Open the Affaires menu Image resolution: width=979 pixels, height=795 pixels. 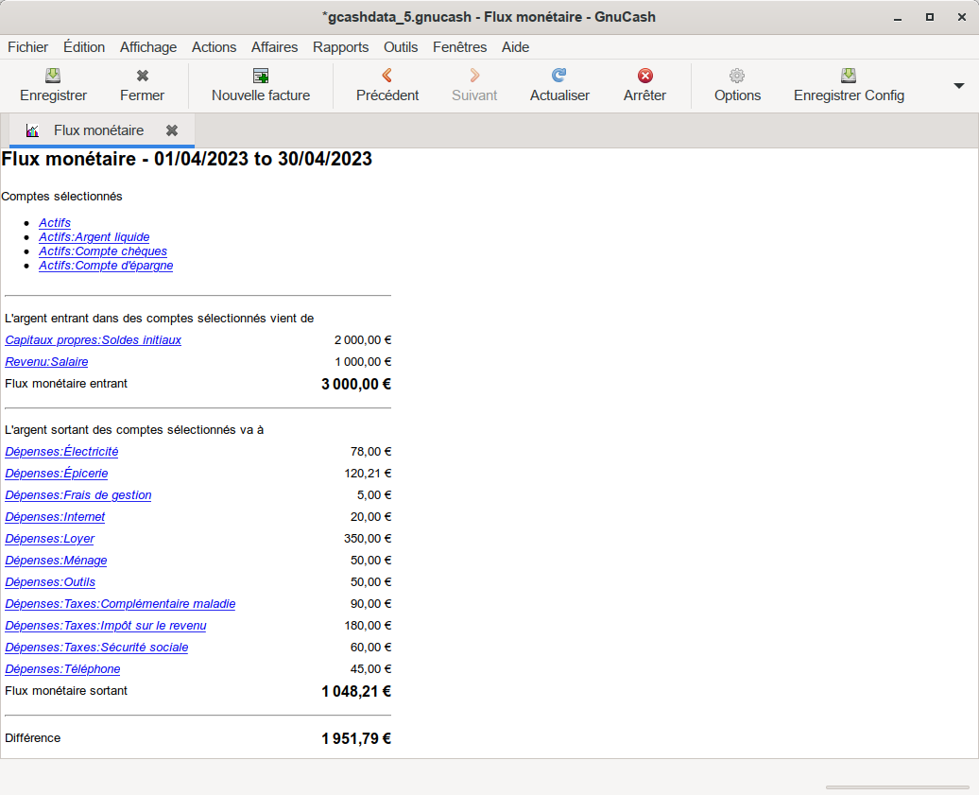274,47
